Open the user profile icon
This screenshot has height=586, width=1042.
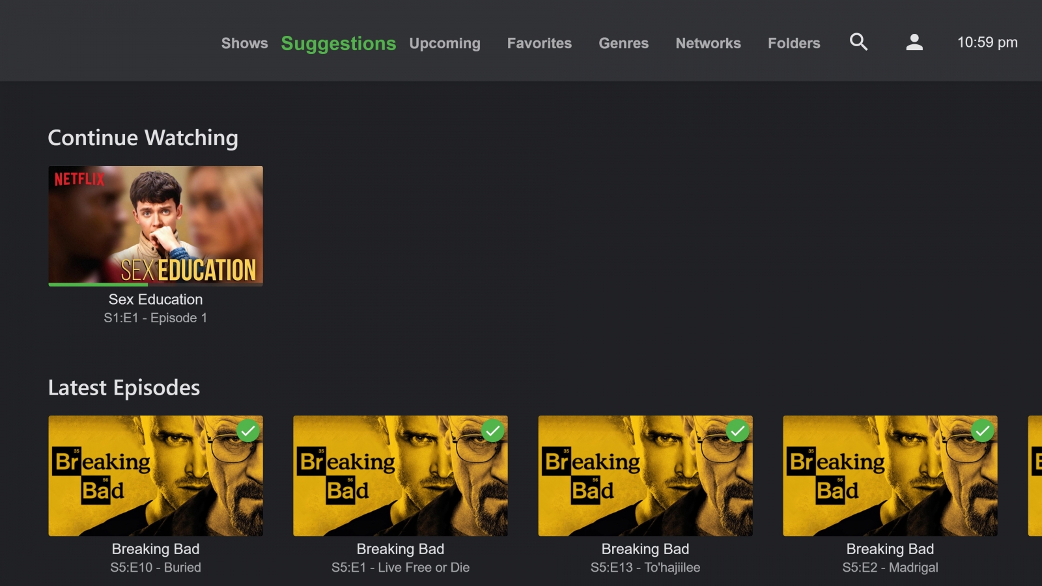coord(914,42)
